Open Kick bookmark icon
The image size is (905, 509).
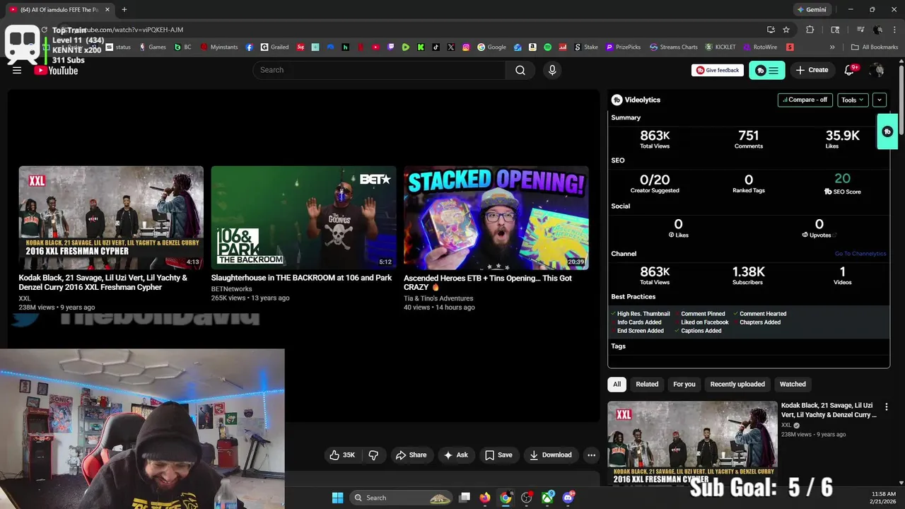tap(421, 47)
